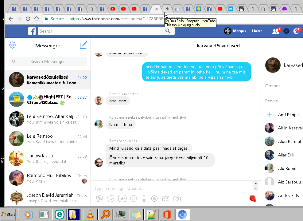Open the Raimond Hull Bibikov conversation
Screen dimensions: 303x221
coord(48,178)
